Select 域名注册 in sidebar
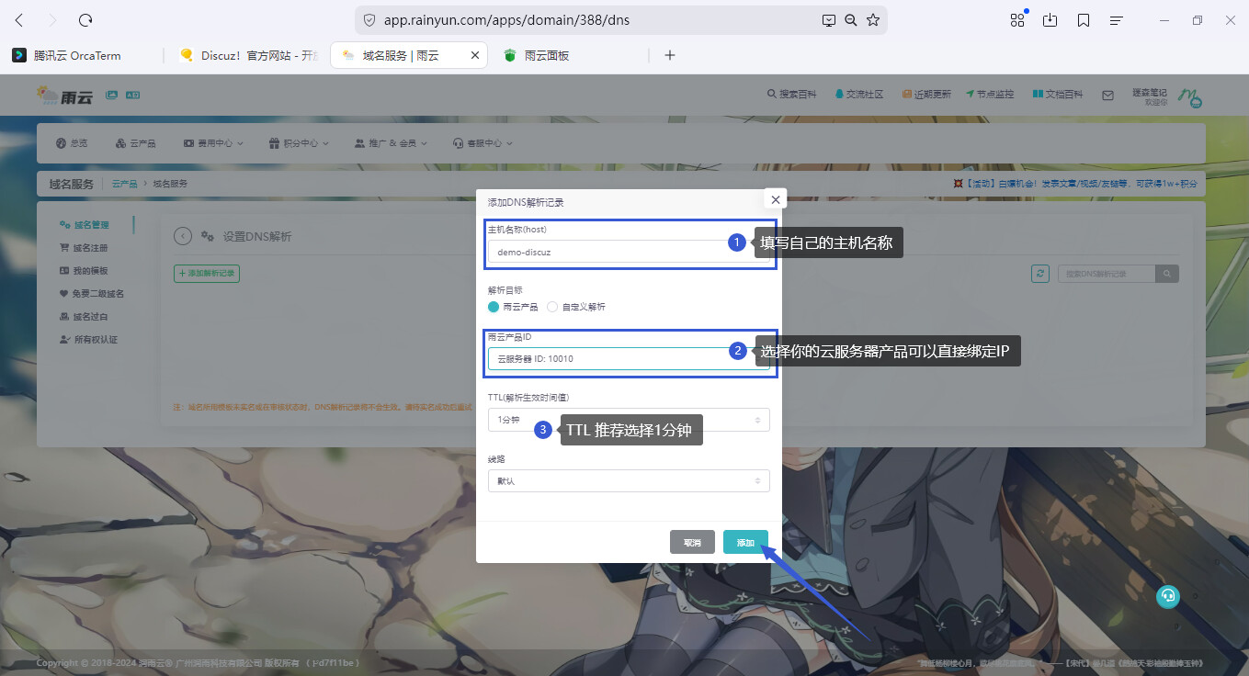The width and height of the screenshot is (1249, 676). tap(85, 247)
